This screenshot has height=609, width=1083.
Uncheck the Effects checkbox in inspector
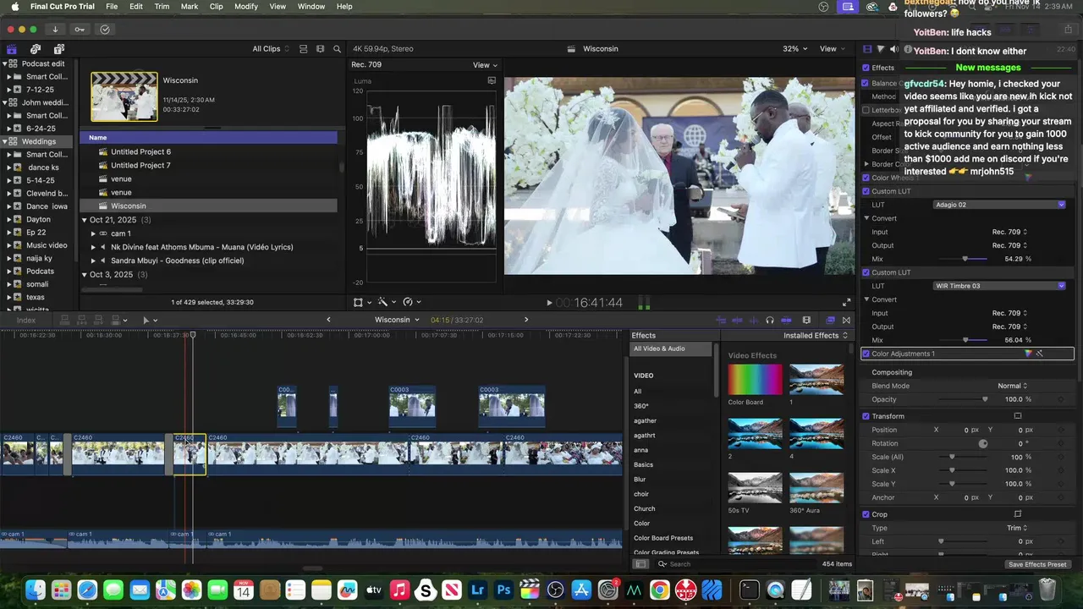pos(866,68)
